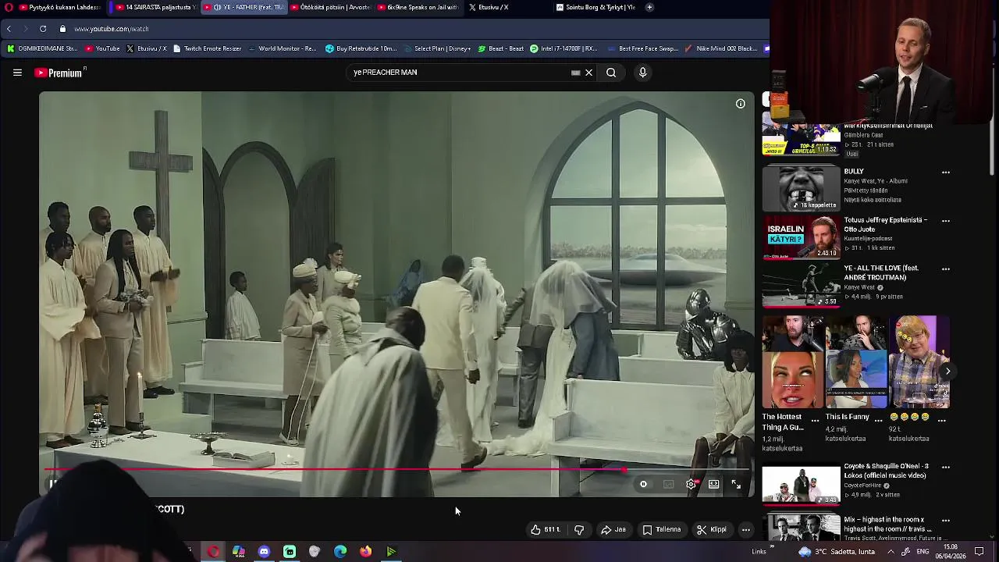
Task: Open the Buy Retatrutide bookmark
Action: pyautogui.click(x=361, y=48)
